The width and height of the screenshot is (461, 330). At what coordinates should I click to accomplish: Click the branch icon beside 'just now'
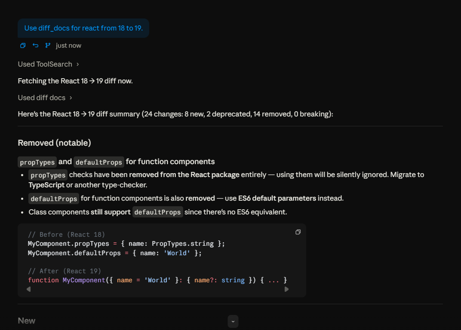pos(48,45)
